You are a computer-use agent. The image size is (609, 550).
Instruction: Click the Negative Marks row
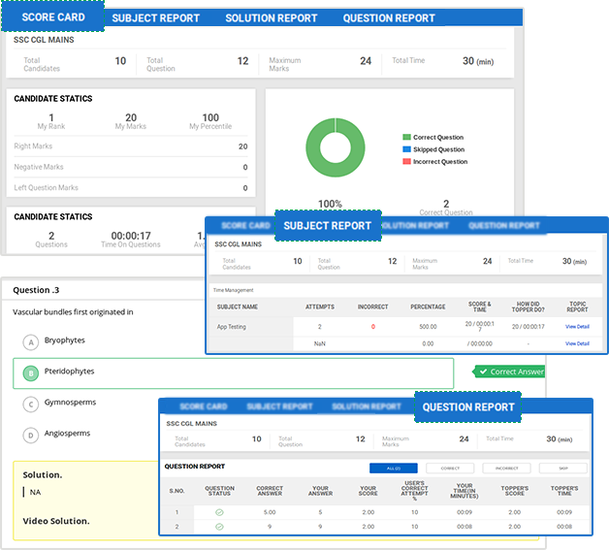(x=131, y=167)
